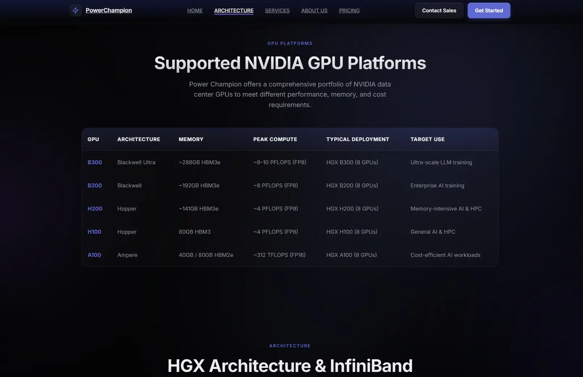Click the Architecture column header in table
Screen dimensions: 583x377
(139, 139)
